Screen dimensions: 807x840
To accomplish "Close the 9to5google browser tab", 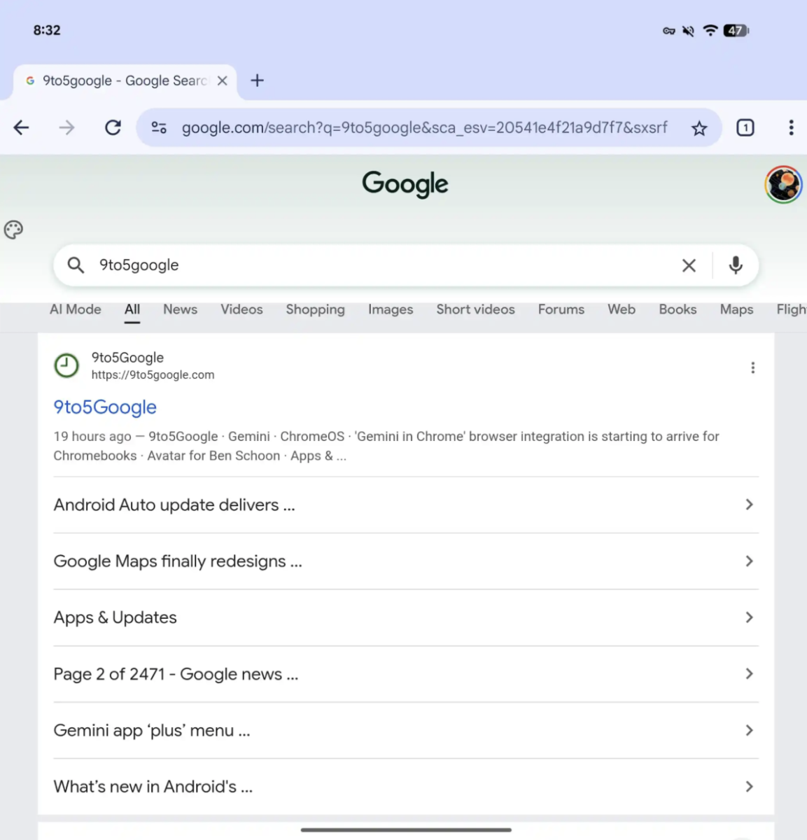I will pyautogui.click(x=223, y=80).
